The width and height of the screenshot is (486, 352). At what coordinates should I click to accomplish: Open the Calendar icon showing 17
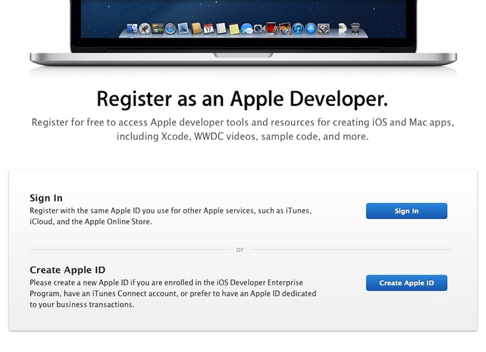click(208, 28)
